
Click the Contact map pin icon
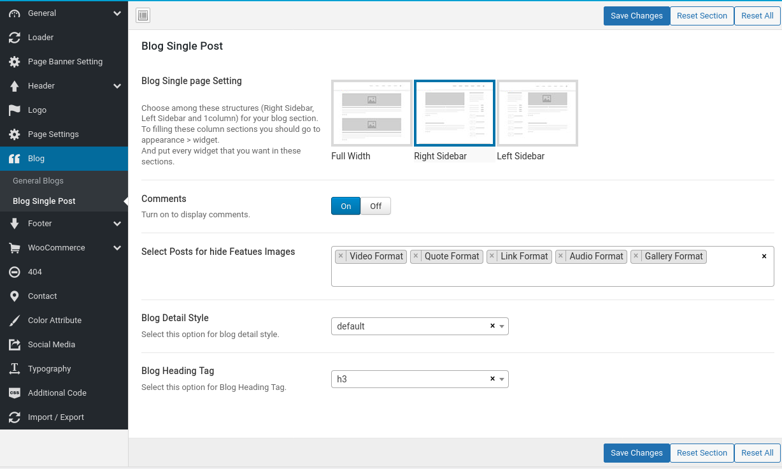15,296
